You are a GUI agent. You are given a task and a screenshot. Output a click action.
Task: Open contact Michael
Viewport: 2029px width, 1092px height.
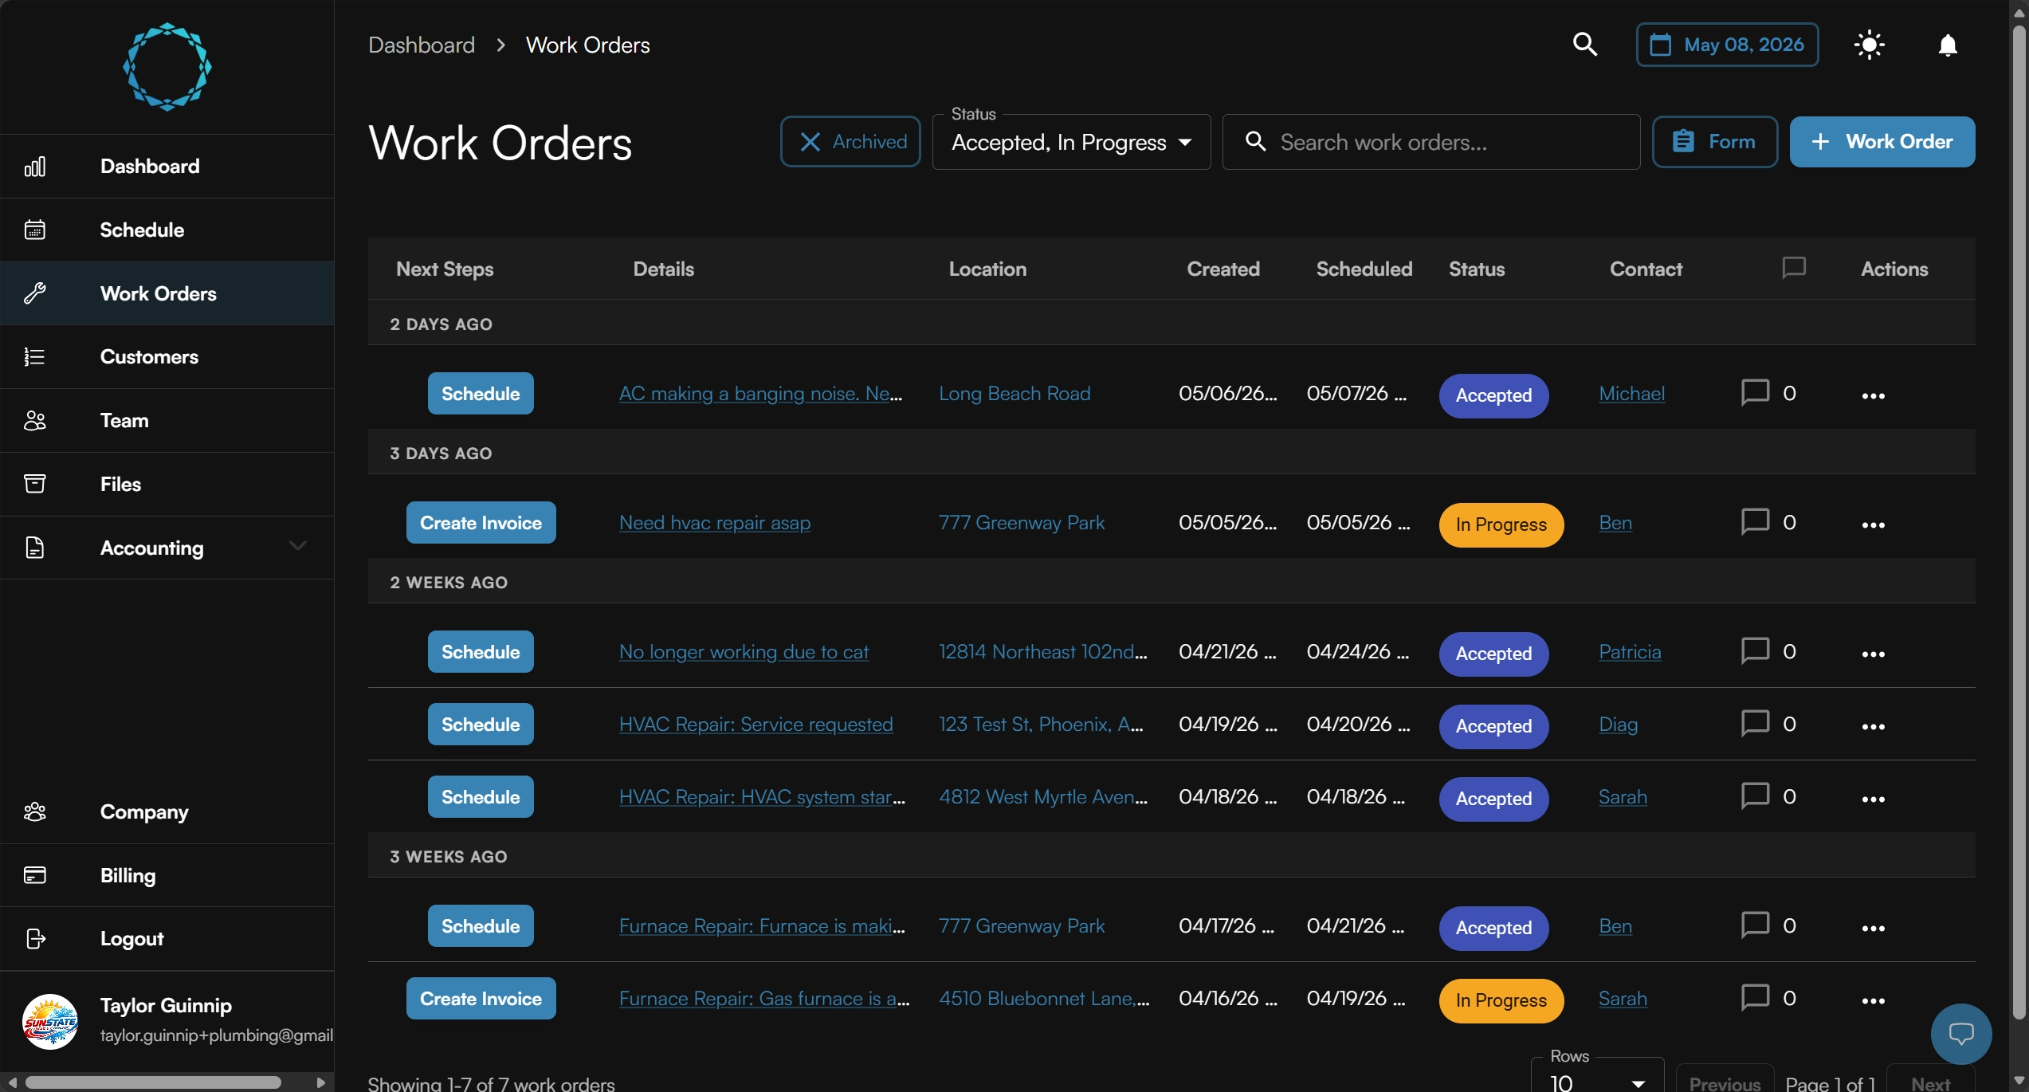pyautogui.click(x=1631, y=394)
